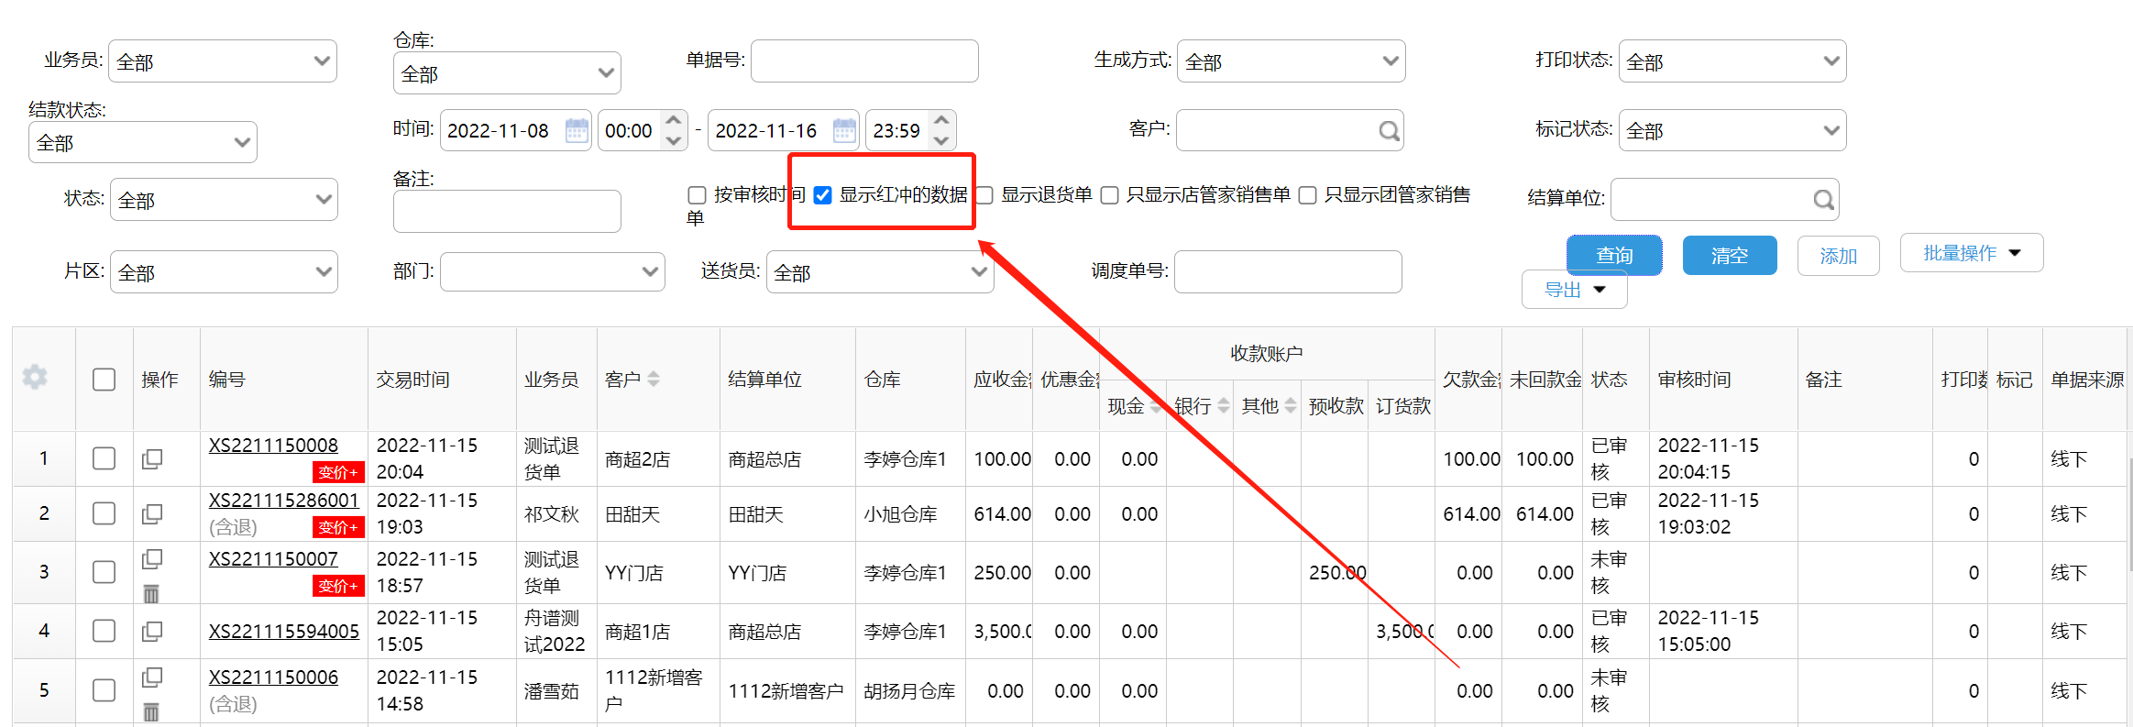Open the 打印状态 dropdown
The height and width of the screenshot is (727, 2133).
click(x=1732, y=61)
